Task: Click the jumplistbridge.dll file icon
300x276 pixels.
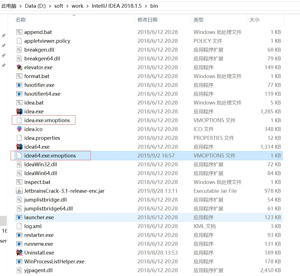Action: [19, 200]
